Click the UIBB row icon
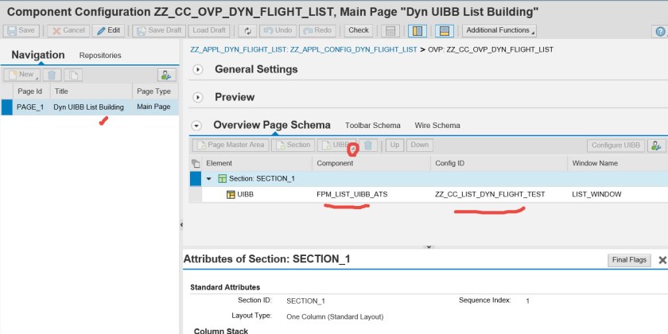This screenshot has height=334, width=668. click(x=231, y=194)
